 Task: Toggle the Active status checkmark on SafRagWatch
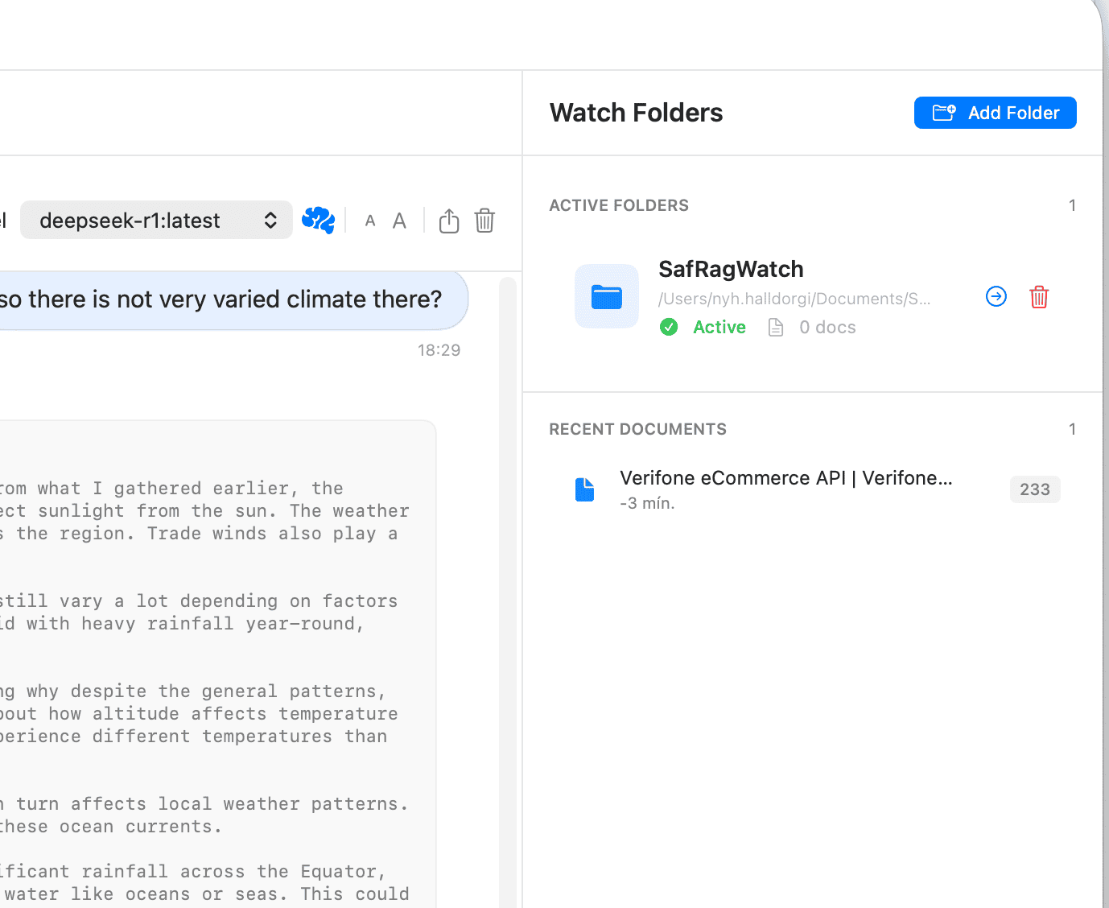669,327
